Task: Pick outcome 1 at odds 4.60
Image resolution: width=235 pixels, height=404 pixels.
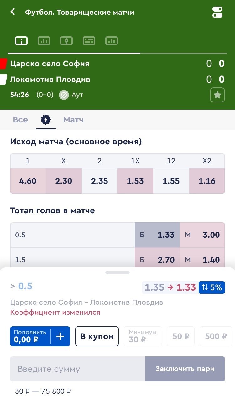Action: 28,181
